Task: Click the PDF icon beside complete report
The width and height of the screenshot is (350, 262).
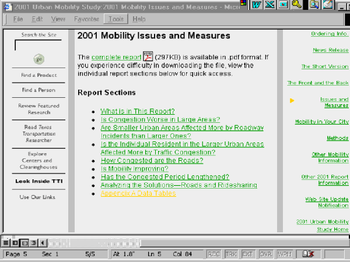Action: (148, 56)
